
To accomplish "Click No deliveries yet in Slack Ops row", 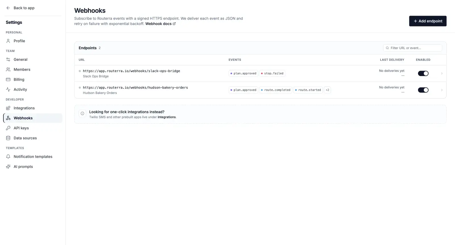I will click(x=392, y=71).
